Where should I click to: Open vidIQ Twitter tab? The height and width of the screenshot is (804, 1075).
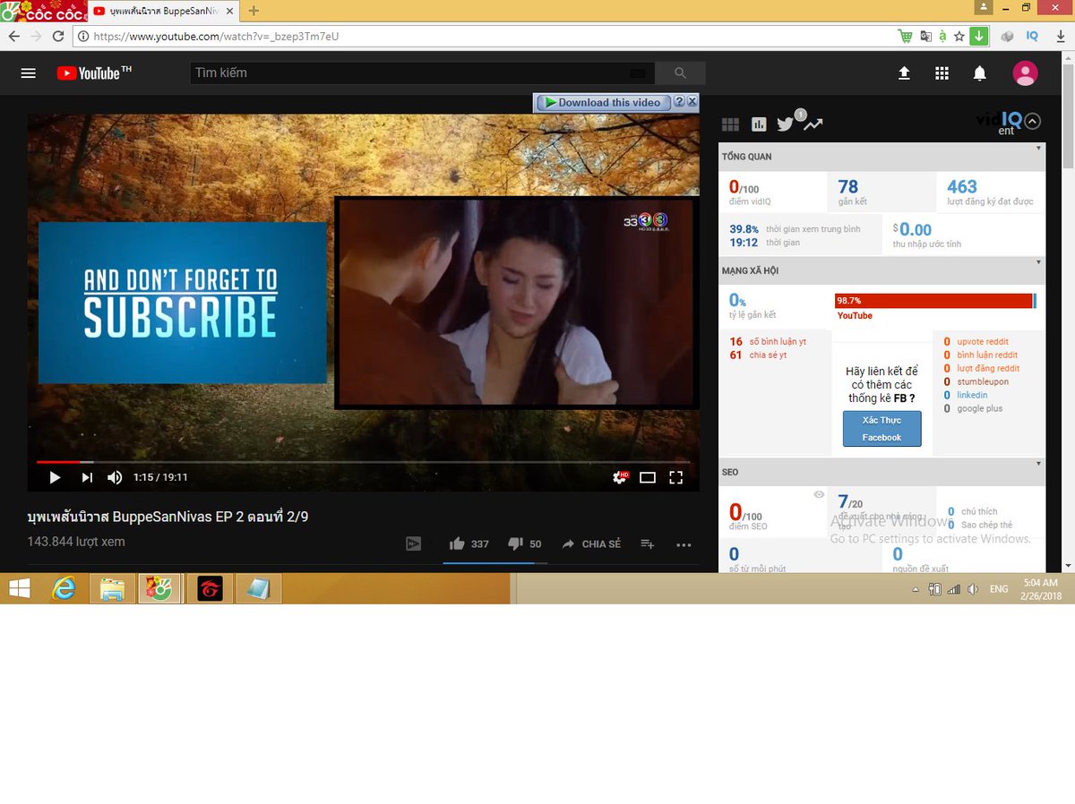click(786, 124)
